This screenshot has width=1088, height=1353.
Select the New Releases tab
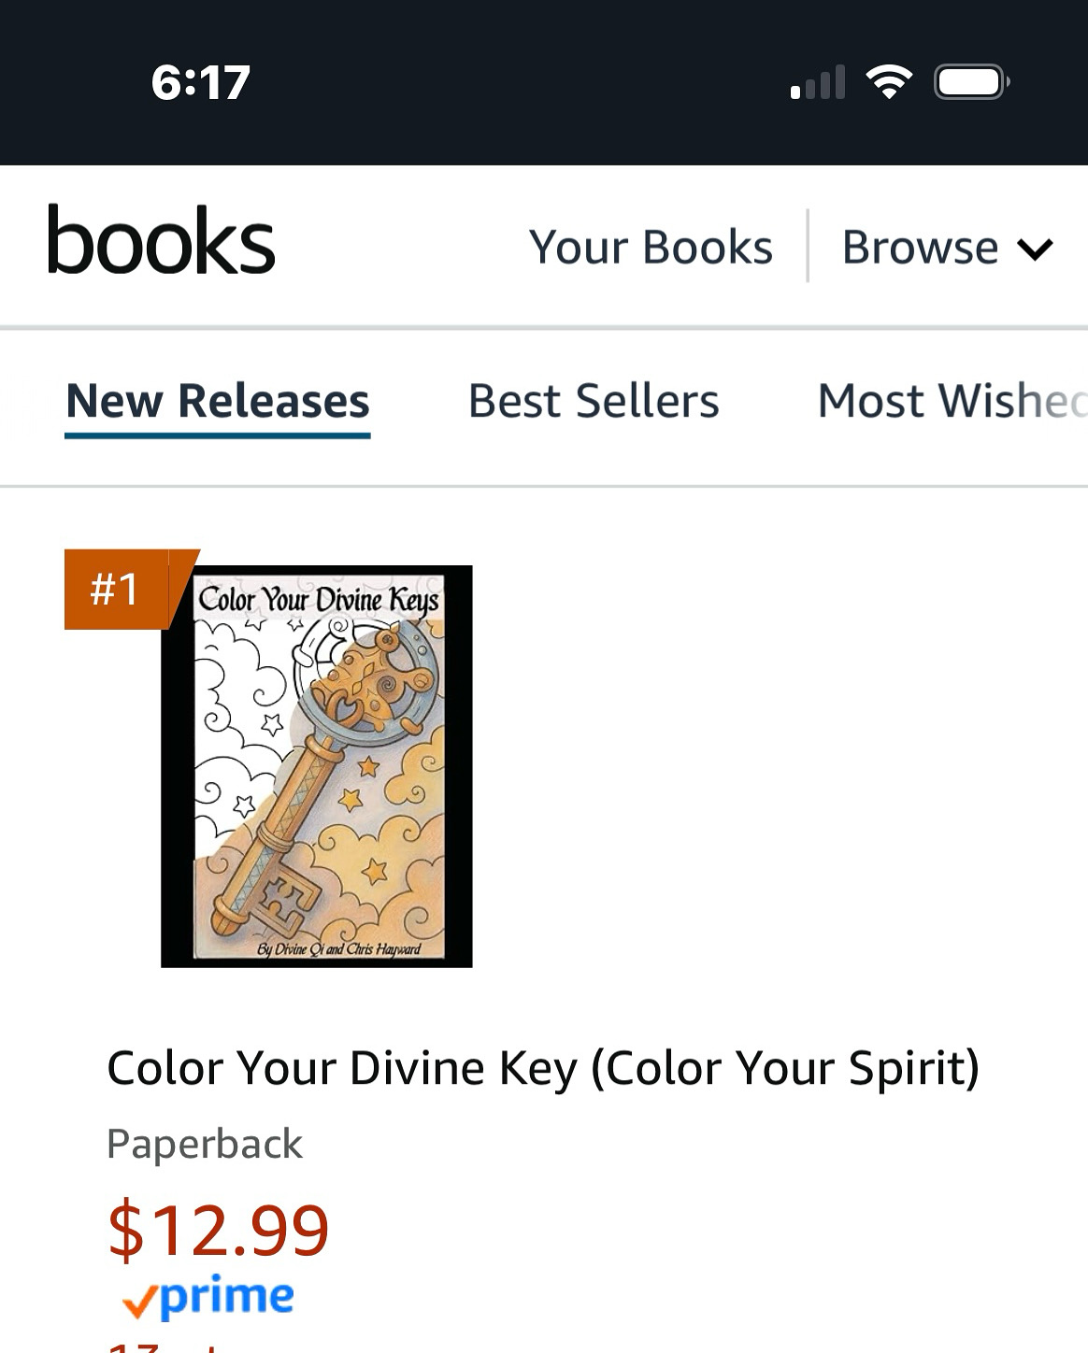point(218,402)
